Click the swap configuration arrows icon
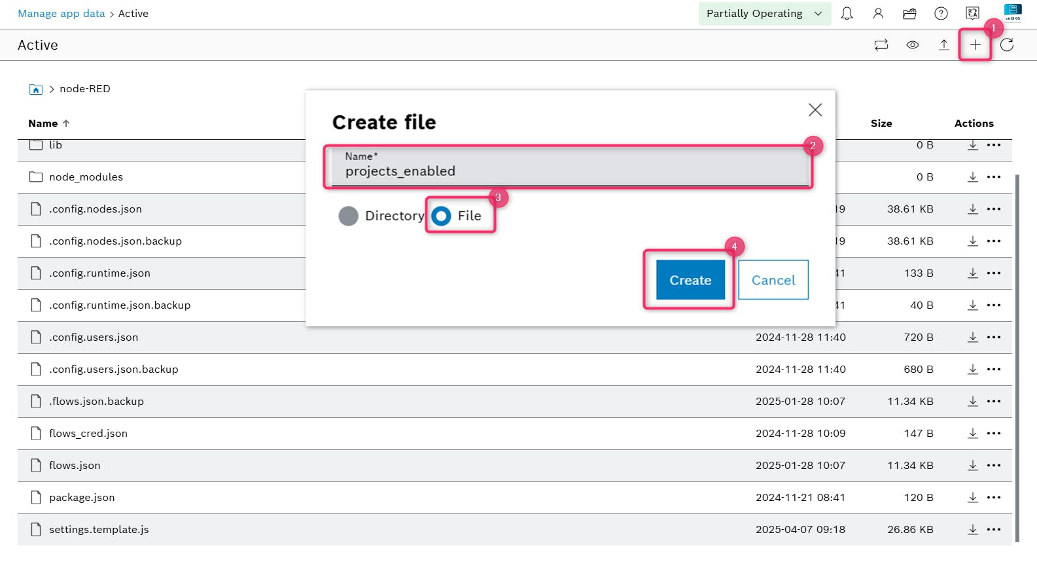This screenshot has height=569, width=1037. tap(881, 45)
